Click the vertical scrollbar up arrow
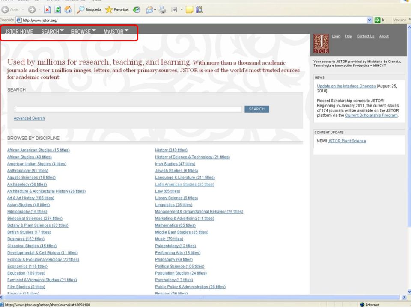Viewport: 411px width, 308px height. click(408, 27)
